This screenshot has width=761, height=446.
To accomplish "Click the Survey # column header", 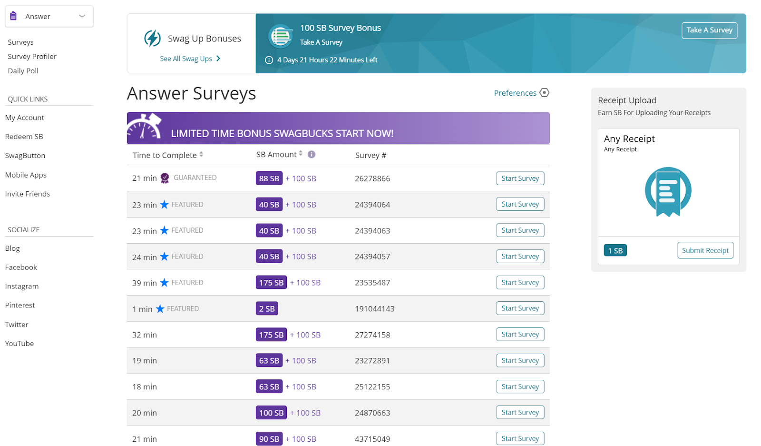I will point(371,155).
